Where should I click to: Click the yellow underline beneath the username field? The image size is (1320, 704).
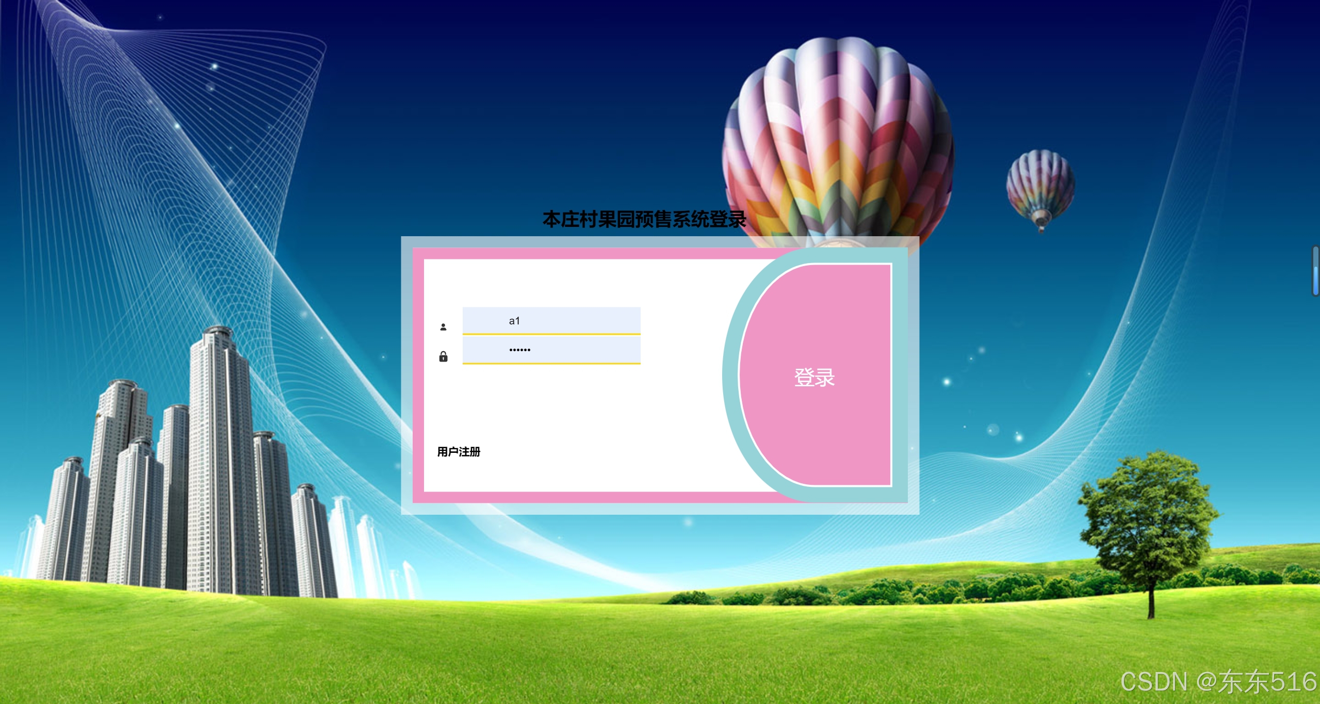551,334
